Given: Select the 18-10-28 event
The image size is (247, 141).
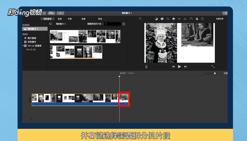Looking at the screenshot, I should [31, 49].
